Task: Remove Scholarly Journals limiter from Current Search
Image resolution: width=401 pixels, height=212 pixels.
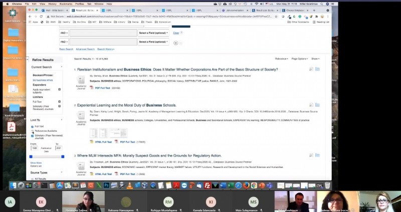Action: [59, 106]
